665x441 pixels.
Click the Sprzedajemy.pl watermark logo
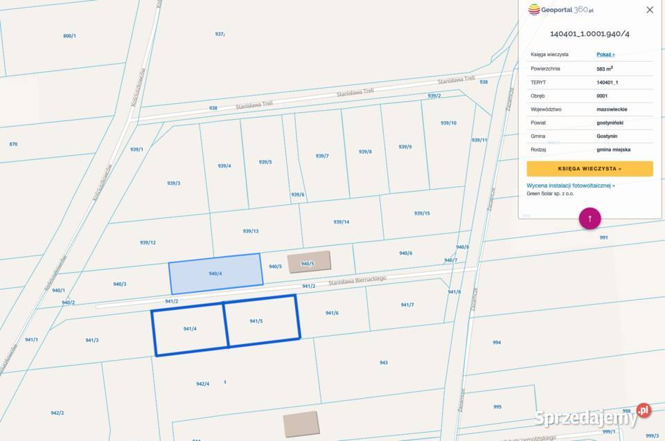[592, 416]
